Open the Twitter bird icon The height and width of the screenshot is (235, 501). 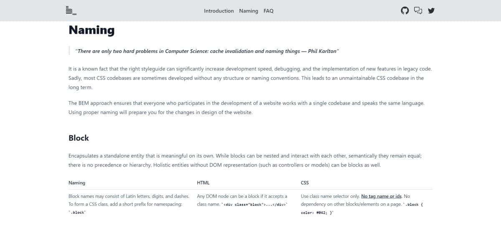(431, 11)
